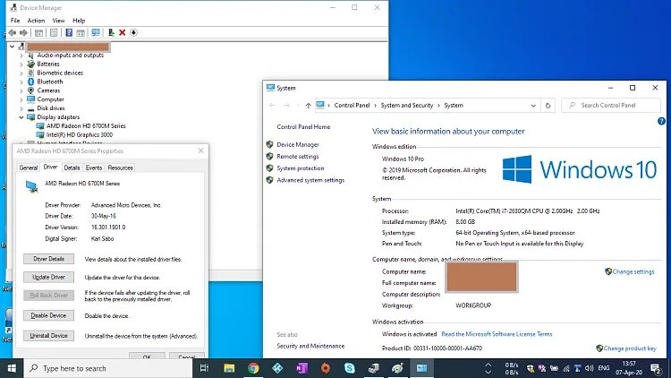Switch to the General tab in Properties
This screenshot has width=671, height=378.
[29, 168]
